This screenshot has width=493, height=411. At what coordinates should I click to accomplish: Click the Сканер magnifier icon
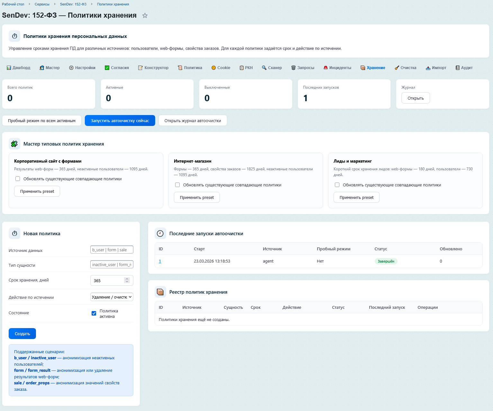click(264, 68)
